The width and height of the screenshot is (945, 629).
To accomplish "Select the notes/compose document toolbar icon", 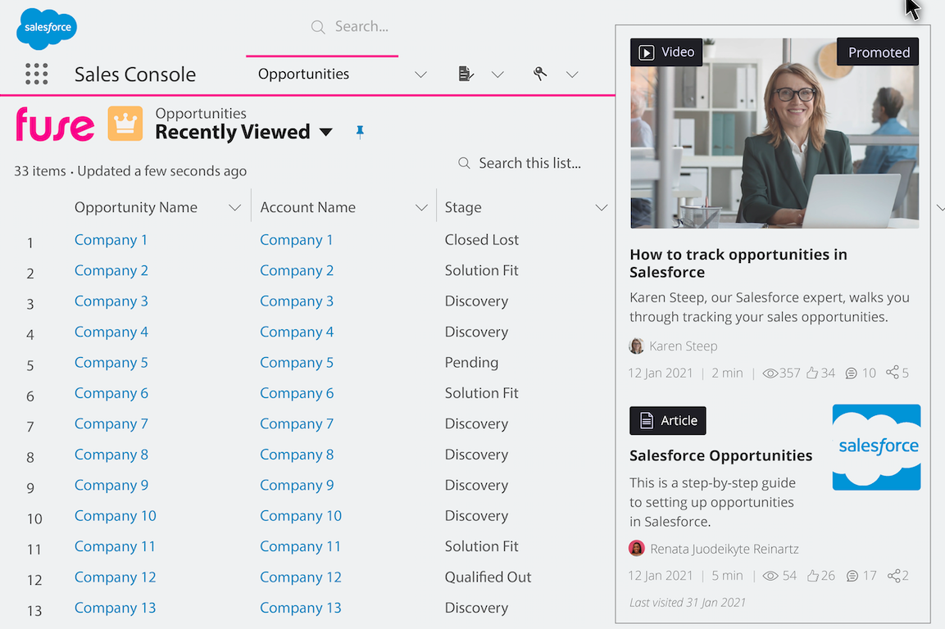I will pos(466,73).
